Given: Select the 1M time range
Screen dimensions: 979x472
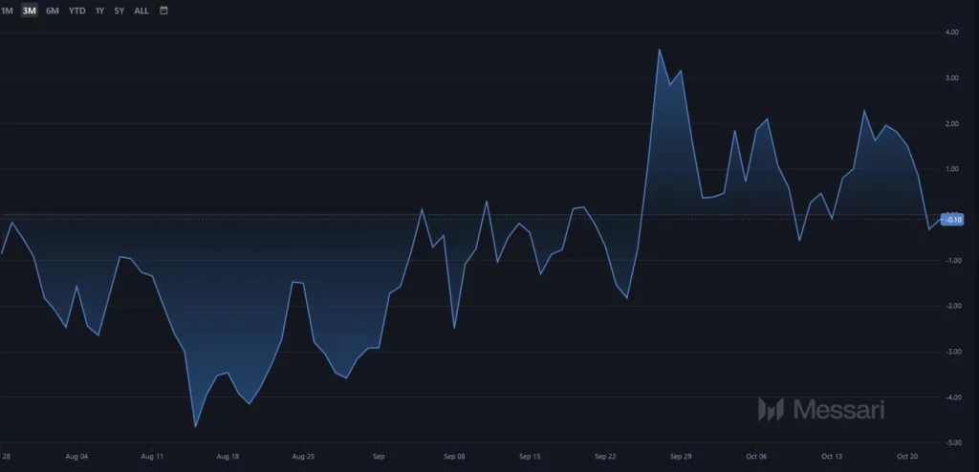Looking at the screenshot, I should (x=7, y=11).
